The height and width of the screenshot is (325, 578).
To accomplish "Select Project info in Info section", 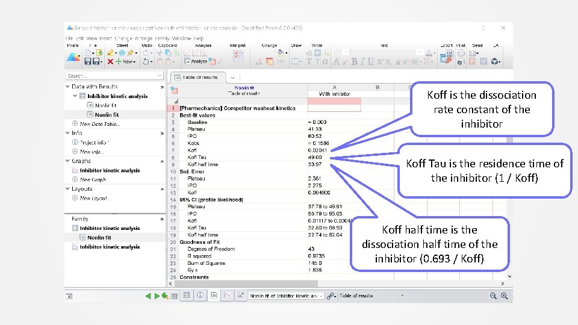I will (x=93, y=143).
